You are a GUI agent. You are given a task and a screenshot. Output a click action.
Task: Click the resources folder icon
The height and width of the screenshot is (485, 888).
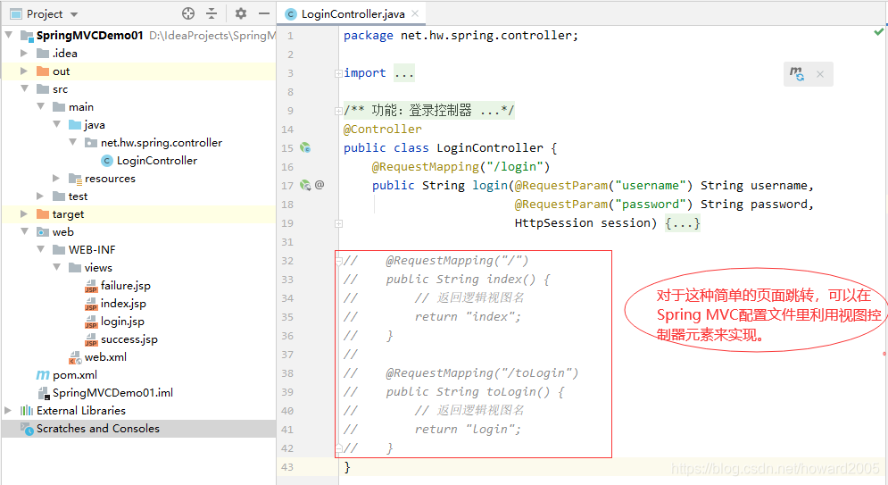tap(75, 179)
